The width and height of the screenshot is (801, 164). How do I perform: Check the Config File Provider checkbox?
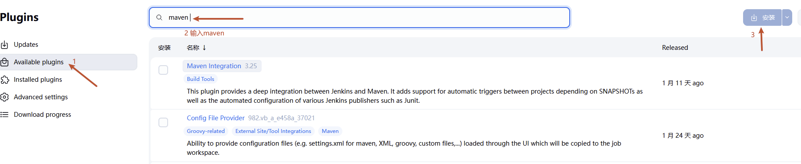pos(163,122)
